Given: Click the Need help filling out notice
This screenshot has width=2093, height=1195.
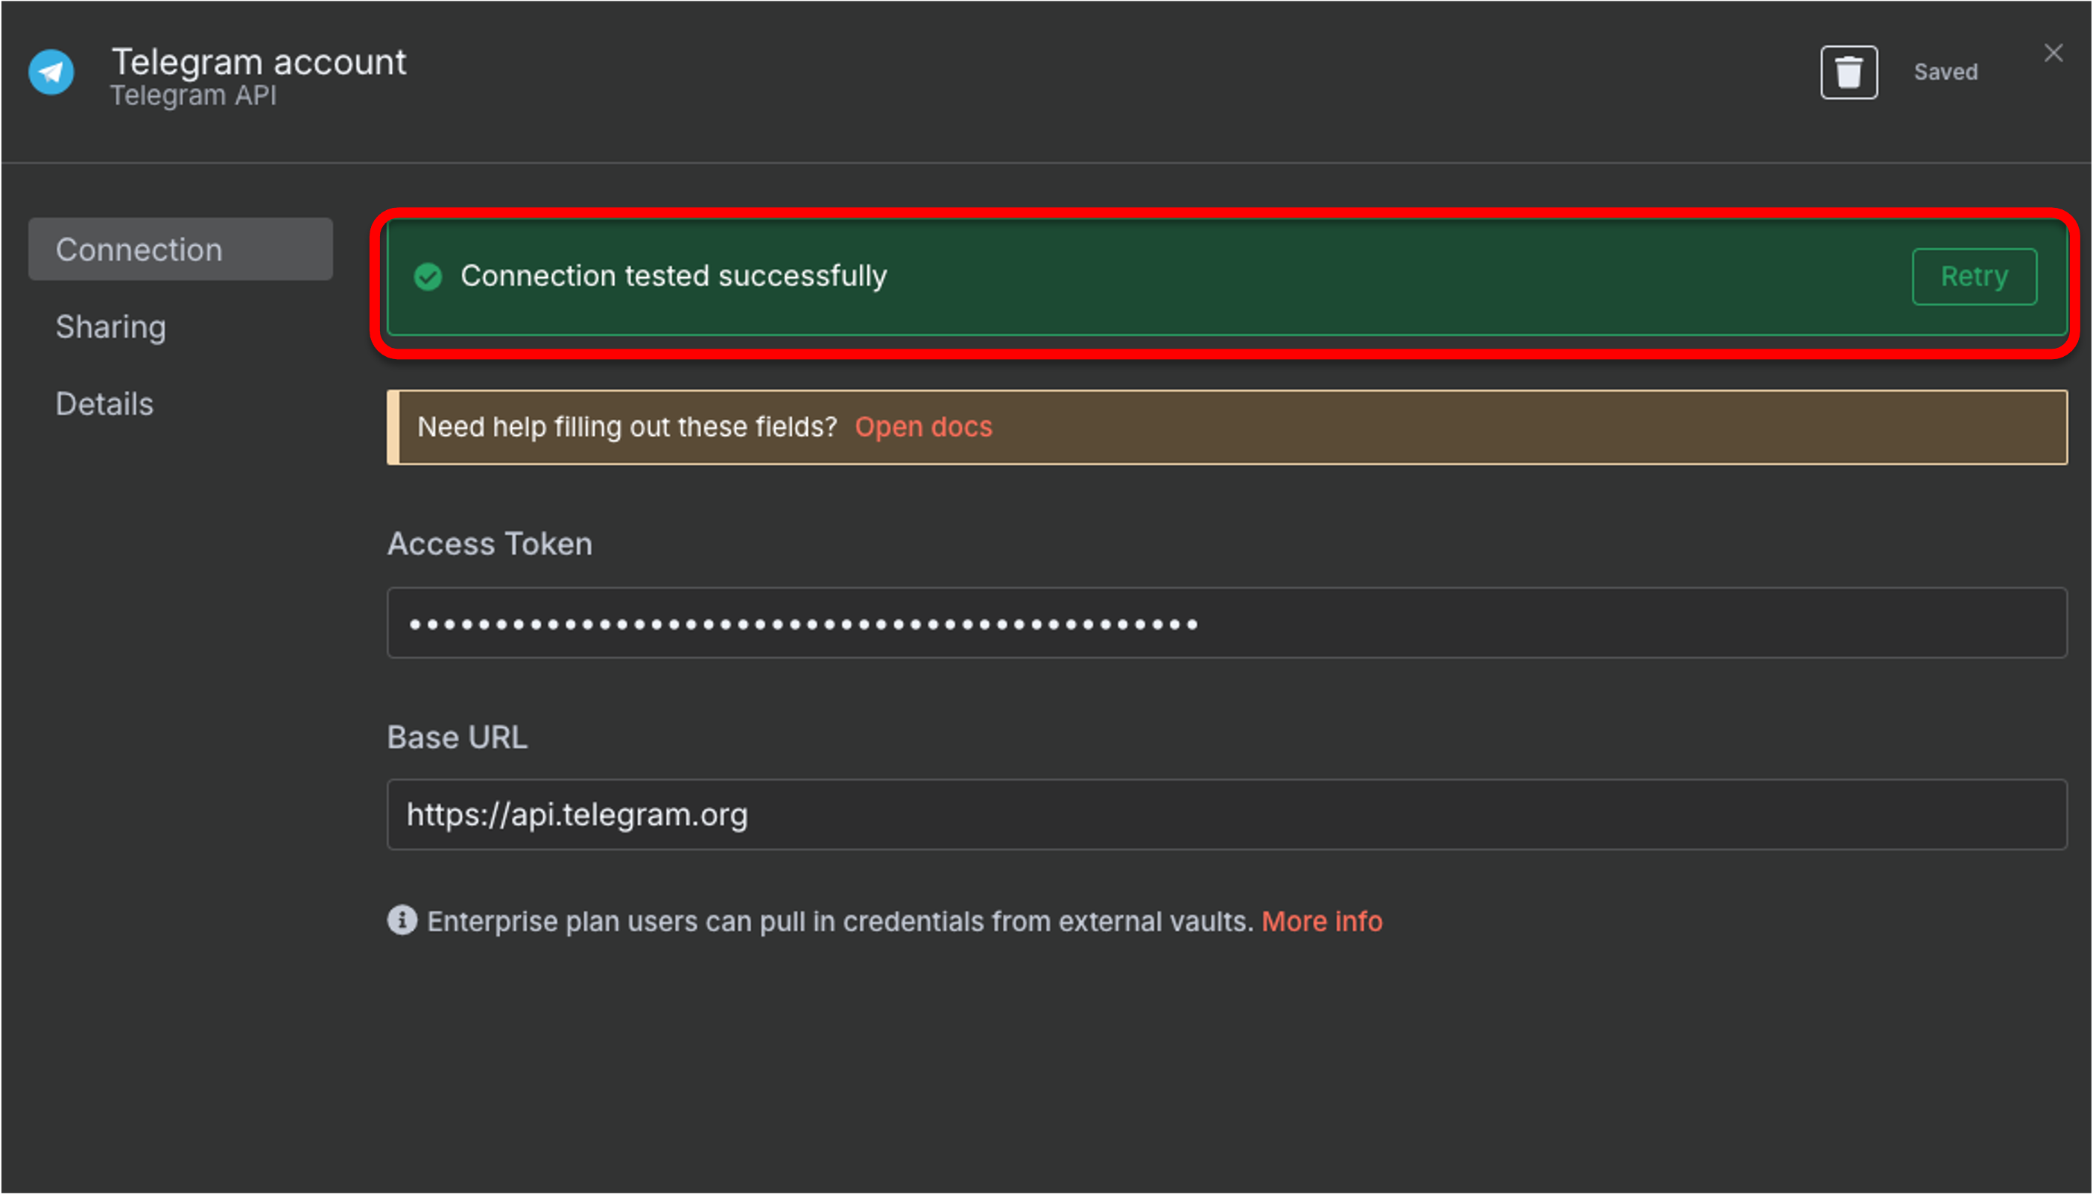Looking at the screenshot, I should pyautogui.click(x=627, y=427).
